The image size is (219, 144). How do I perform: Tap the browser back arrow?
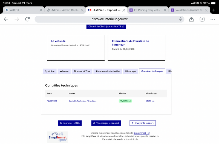[x=6, y=19]
